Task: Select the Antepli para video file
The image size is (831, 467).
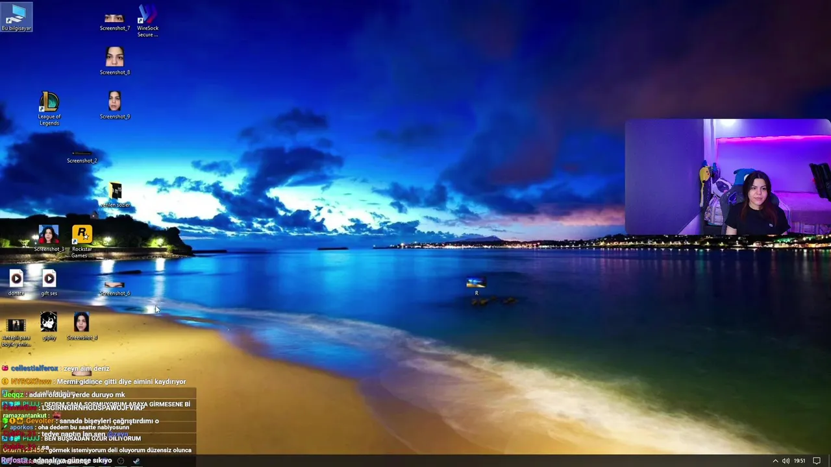Action: (x=16, y=333)
